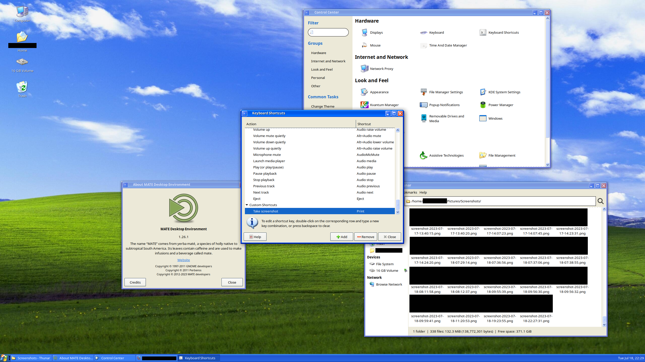Launch KDE System Settings
This screenshot has height=362, width=645.
coord(500,92)
